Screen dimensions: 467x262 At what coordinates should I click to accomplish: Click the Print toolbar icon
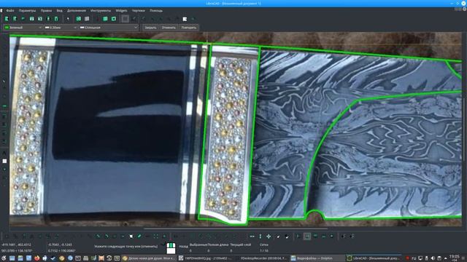(x=48, y=19)
